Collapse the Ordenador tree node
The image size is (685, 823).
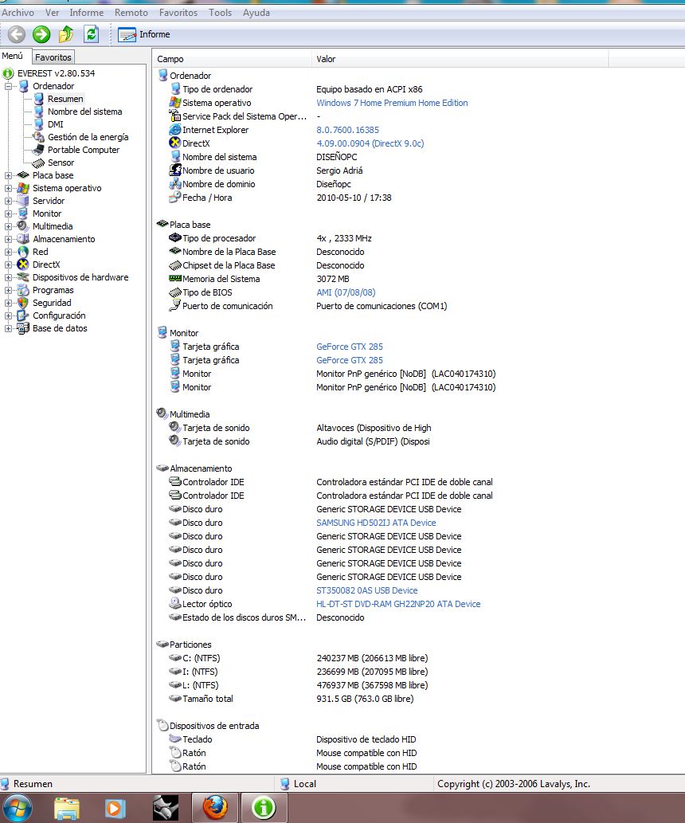pos(8,86)
